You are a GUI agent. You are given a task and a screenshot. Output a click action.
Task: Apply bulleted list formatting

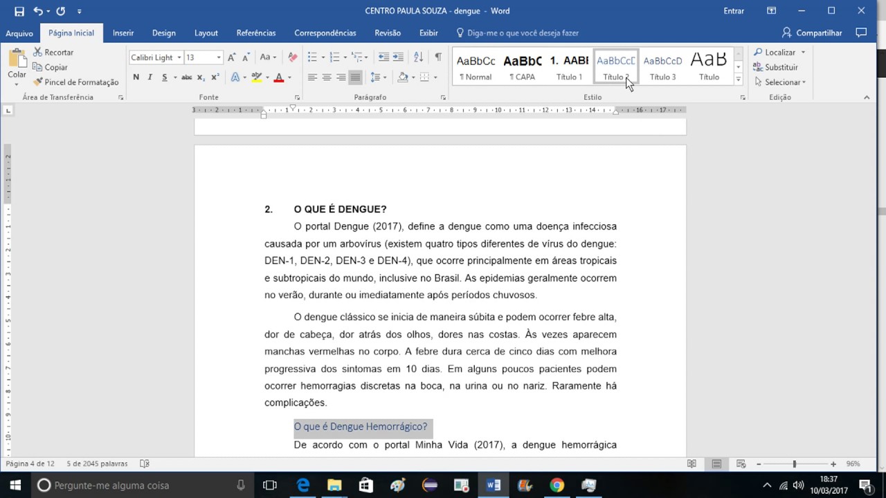click(312, 57)
